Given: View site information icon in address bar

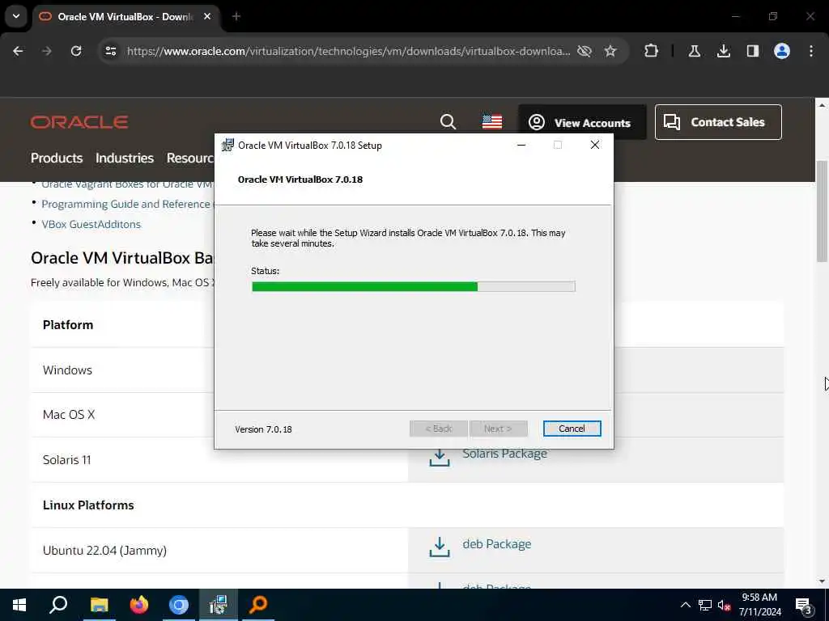Looking at the screenshot, I should pyautogui.click(x=110, y=51).
